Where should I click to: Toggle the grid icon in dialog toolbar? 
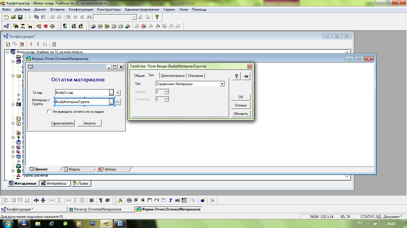pyautogui.click(x=92, y=200)
